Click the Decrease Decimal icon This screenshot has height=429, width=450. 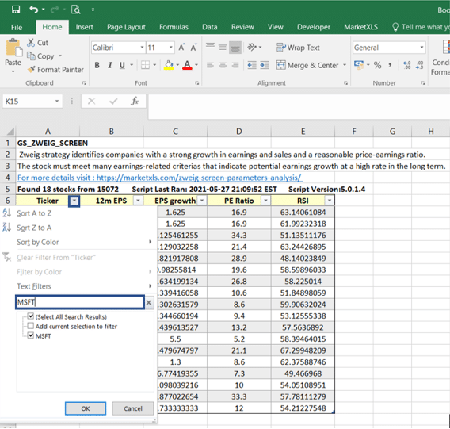pos(419,65)
